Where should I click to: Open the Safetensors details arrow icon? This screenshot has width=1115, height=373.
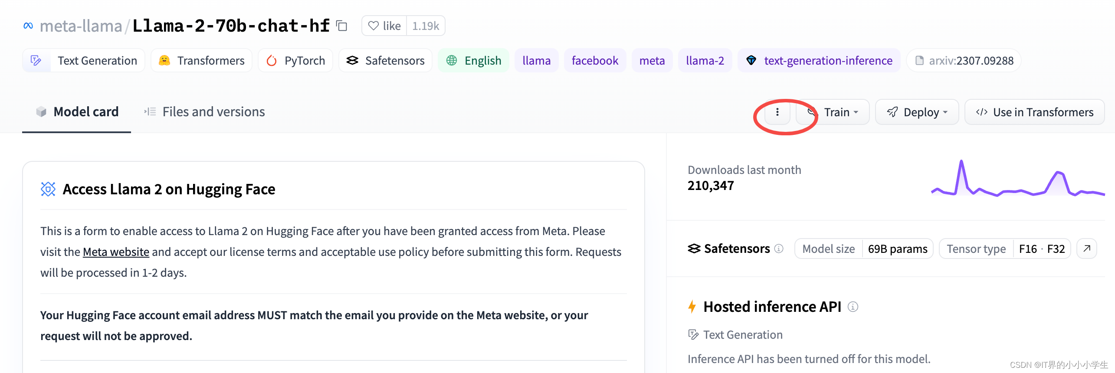tap(1087, 249)
